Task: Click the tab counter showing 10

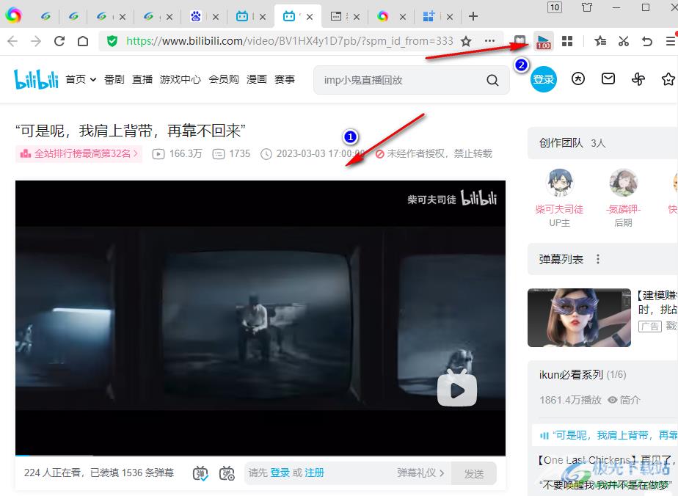Action: (555, 7)
